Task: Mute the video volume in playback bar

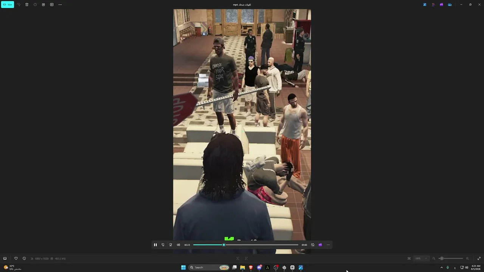Action: coord(178,245)
